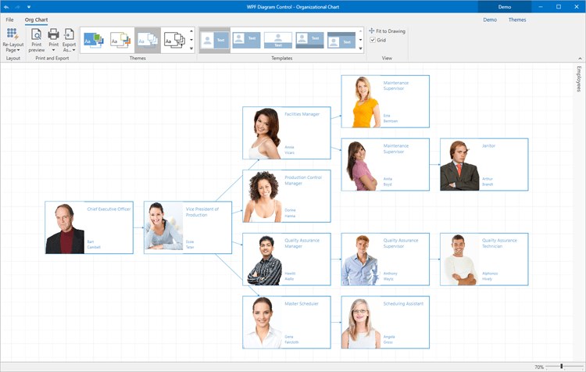586x372 pixels.
Task: Click the Fit to Drawing button
Action: 387,31
